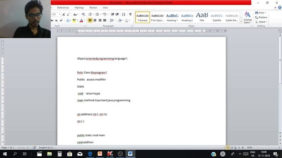Toggle justify text alignment
282x158 pixels.
(105, 21)
